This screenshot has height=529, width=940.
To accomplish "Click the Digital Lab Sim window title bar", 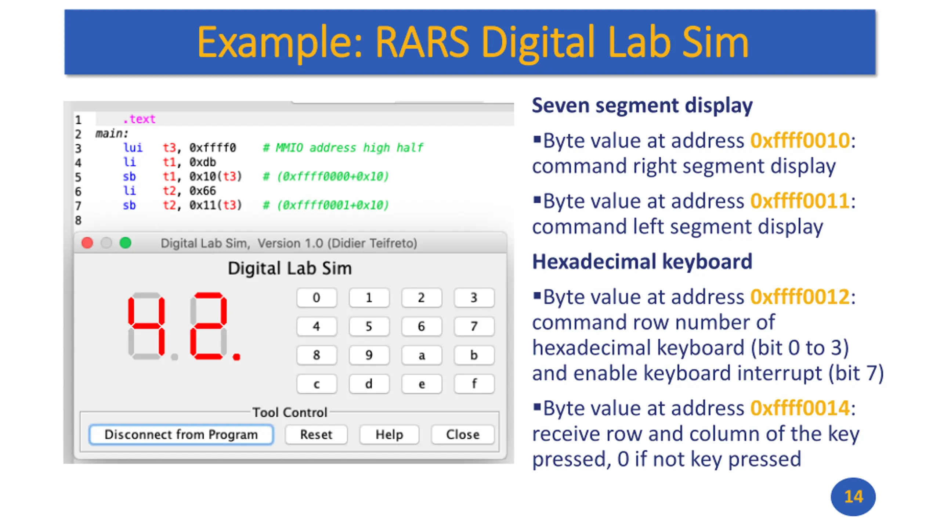I will click(290, 243).
